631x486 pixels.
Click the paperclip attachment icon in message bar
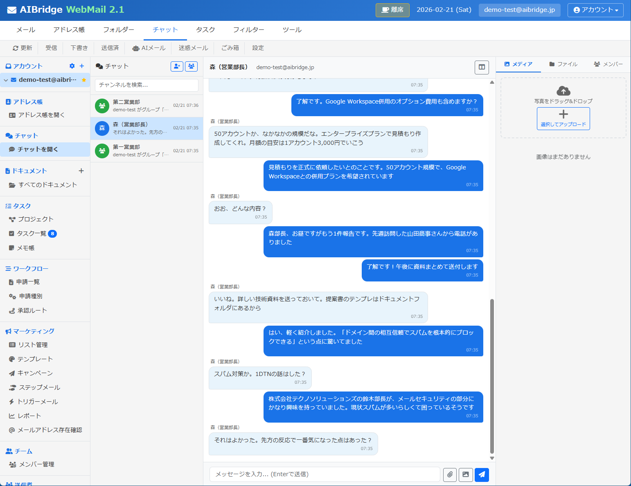[450, 475]
